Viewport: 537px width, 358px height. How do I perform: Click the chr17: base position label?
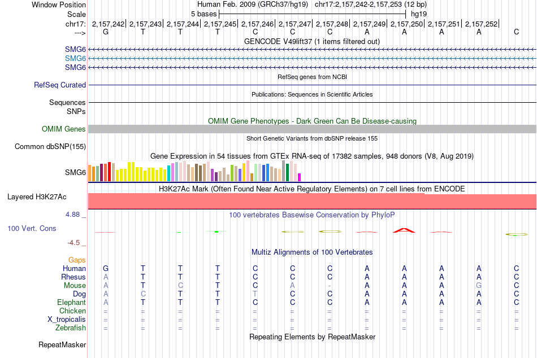tap(75, 24)
